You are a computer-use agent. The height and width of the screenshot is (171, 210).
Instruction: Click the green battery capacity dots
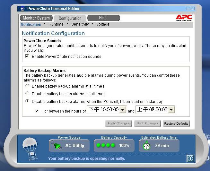point(106,145)
